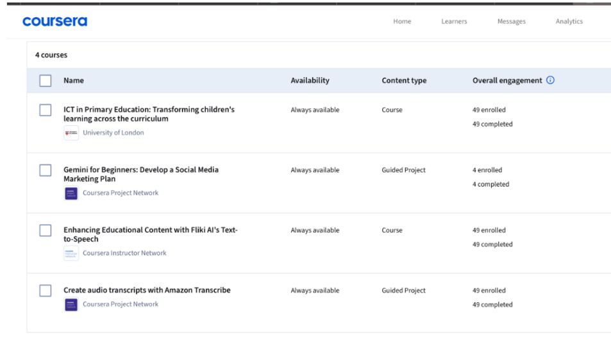Click the Coursera logo

pyautogui.click(x=55, y=21)
